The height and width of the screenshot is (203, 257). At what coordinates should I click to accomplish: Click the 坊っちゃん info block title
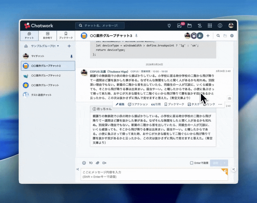104,109
